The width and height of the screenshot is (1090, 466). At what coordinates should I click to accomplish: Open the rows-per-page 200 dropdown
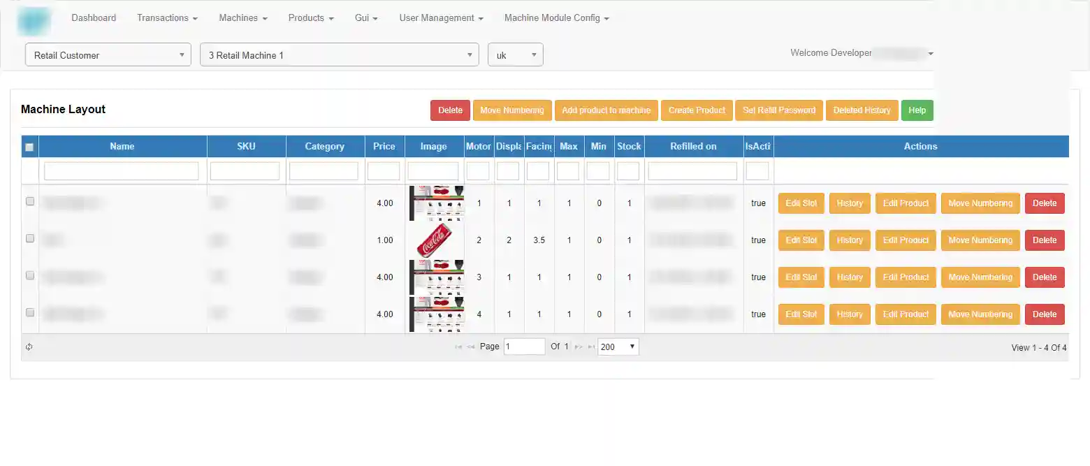(x=618, y=347)
